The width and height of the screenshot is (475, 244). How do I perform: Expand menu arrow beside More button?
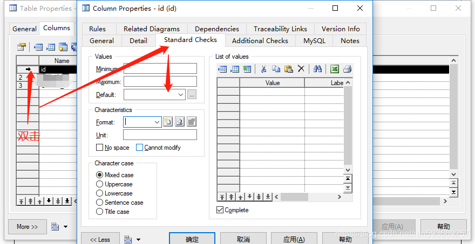pyautogui.click(x=65, y=226)
